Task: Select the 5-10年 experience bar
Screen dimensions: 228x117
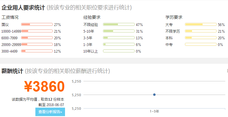Action: point(119,31)
